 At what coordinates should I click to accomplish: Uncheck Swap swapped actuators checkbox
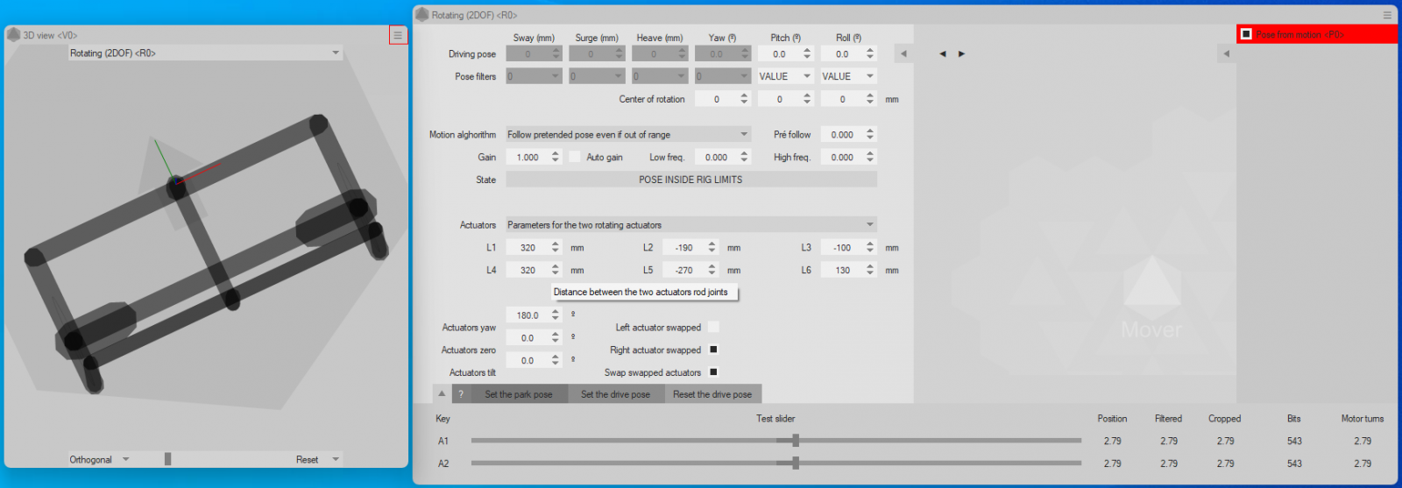pyautogui.click(x=713, y=372)
